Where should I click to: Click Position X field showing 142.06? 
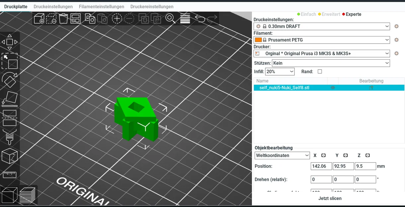pyautogui.click(x=321, y=166)
